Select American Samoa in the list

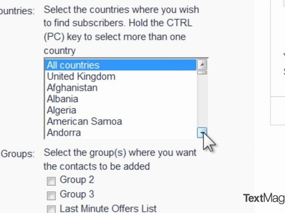coord(84,121)
